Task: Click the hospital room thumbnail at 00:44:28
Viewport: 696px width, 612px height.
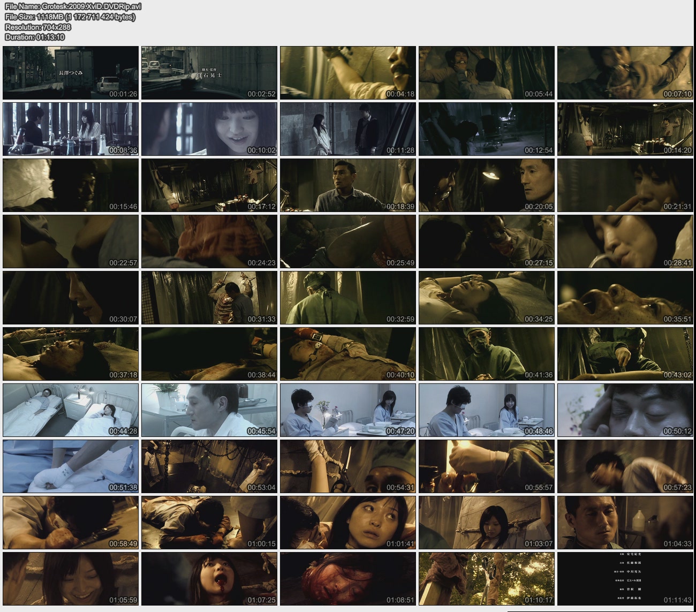Action: point(71,410)
